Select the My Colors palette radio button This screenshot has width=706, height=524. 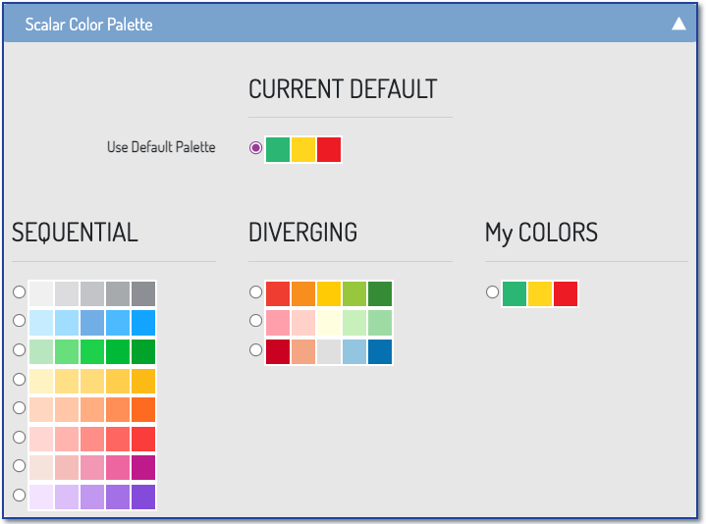[x=493, y=292]
